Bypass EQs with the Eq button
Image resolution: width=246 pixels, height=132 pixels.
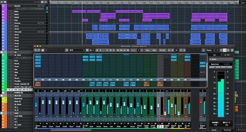click(121, 50)
